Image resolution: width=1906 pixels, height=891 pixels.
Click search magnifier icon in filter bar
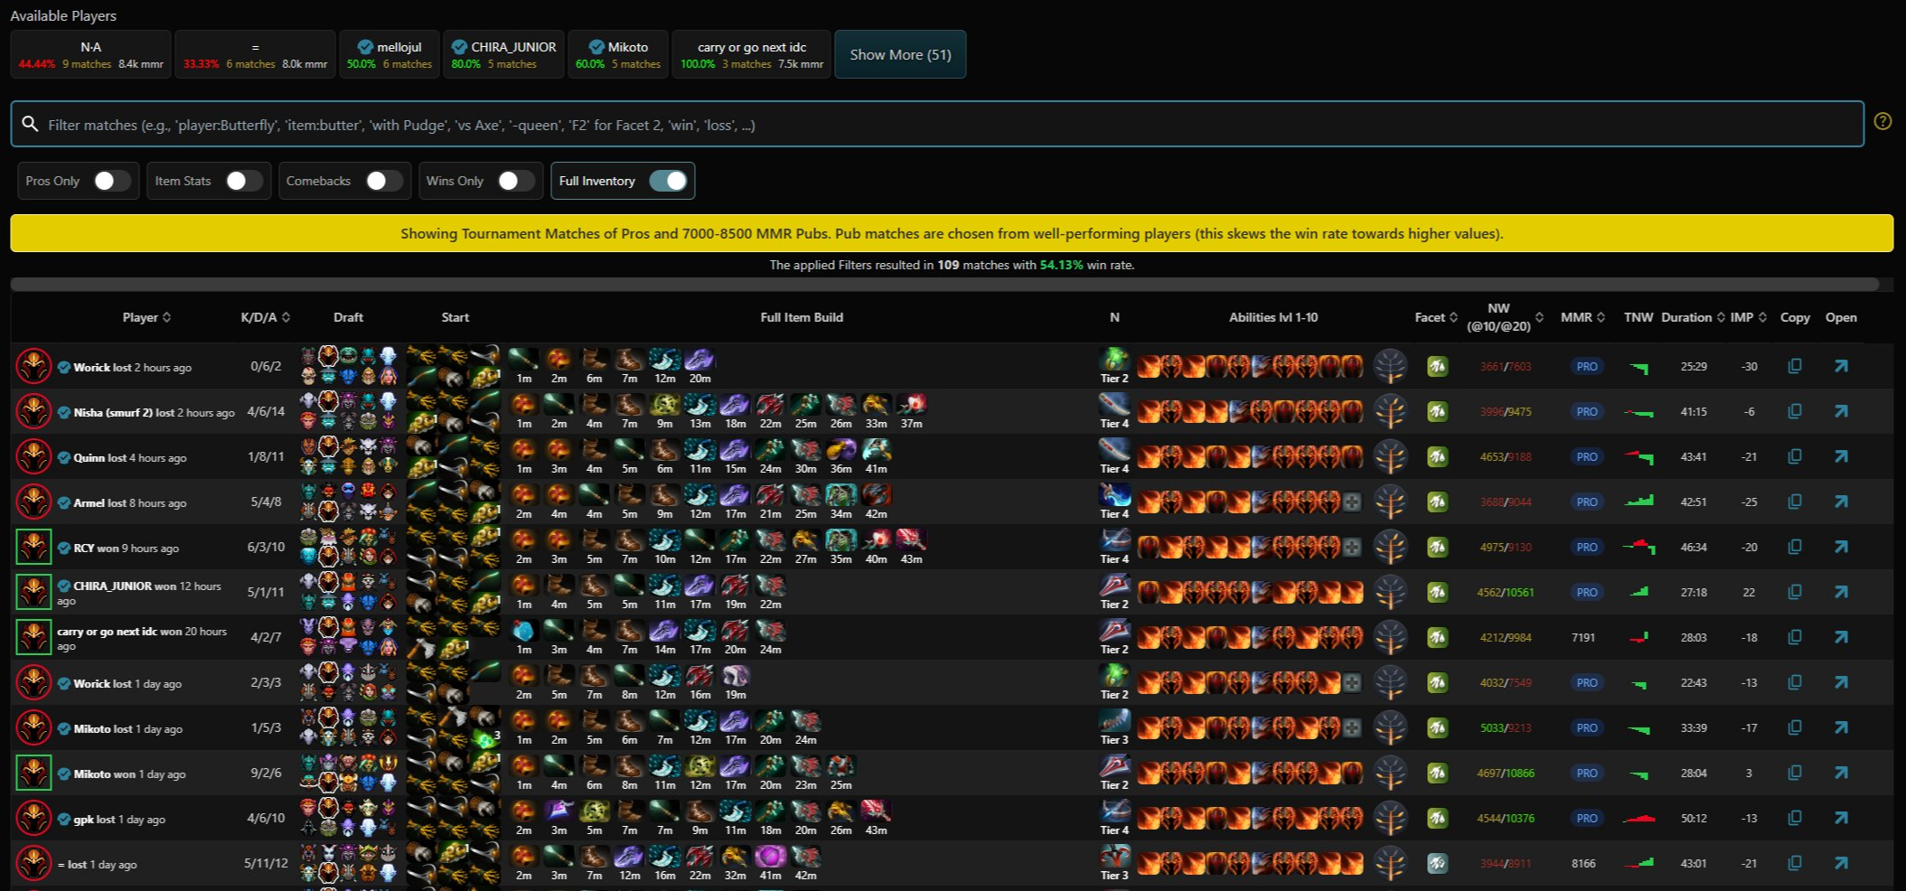[x=30, y=124]
